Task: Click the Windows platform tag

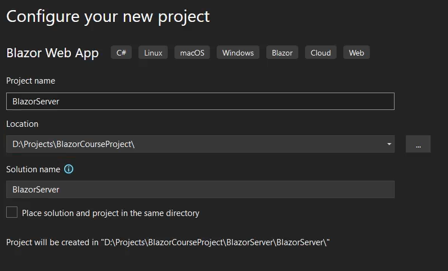Action: 238,52
